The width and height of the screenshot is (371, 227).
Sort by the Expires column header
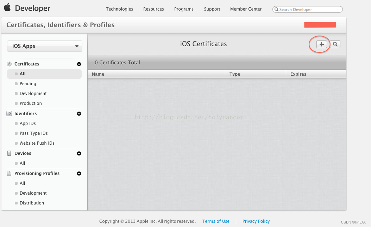coord(316,74)
